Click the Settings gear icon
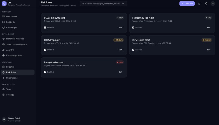The image size is (219, 125). [x=4, y=95]
